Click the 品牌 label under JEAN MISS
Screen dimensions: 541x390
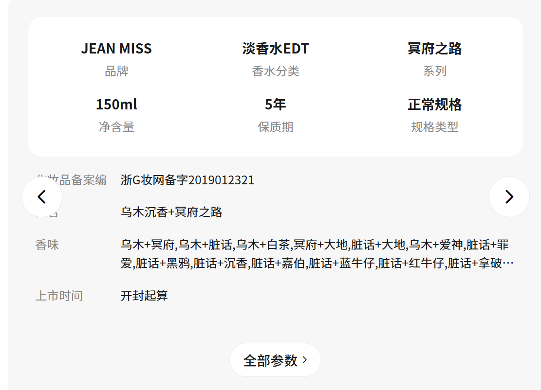click(116, 71)
